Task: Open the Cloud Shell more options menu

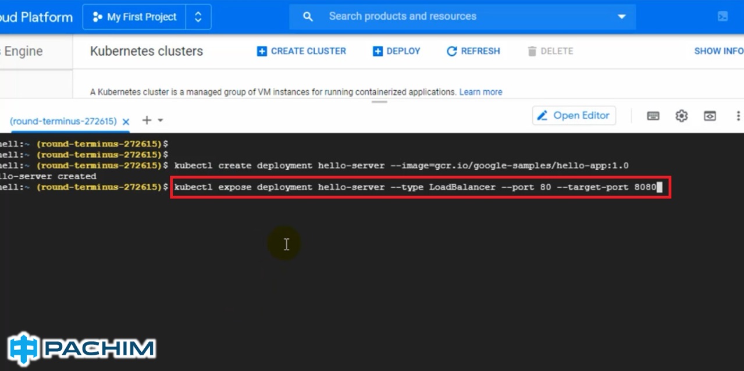Action: (738, 116)
